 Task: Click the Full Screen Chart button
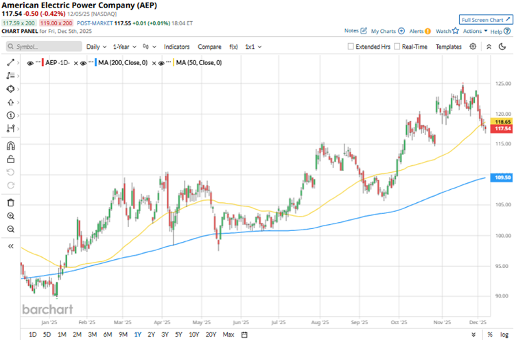point(486,21)
